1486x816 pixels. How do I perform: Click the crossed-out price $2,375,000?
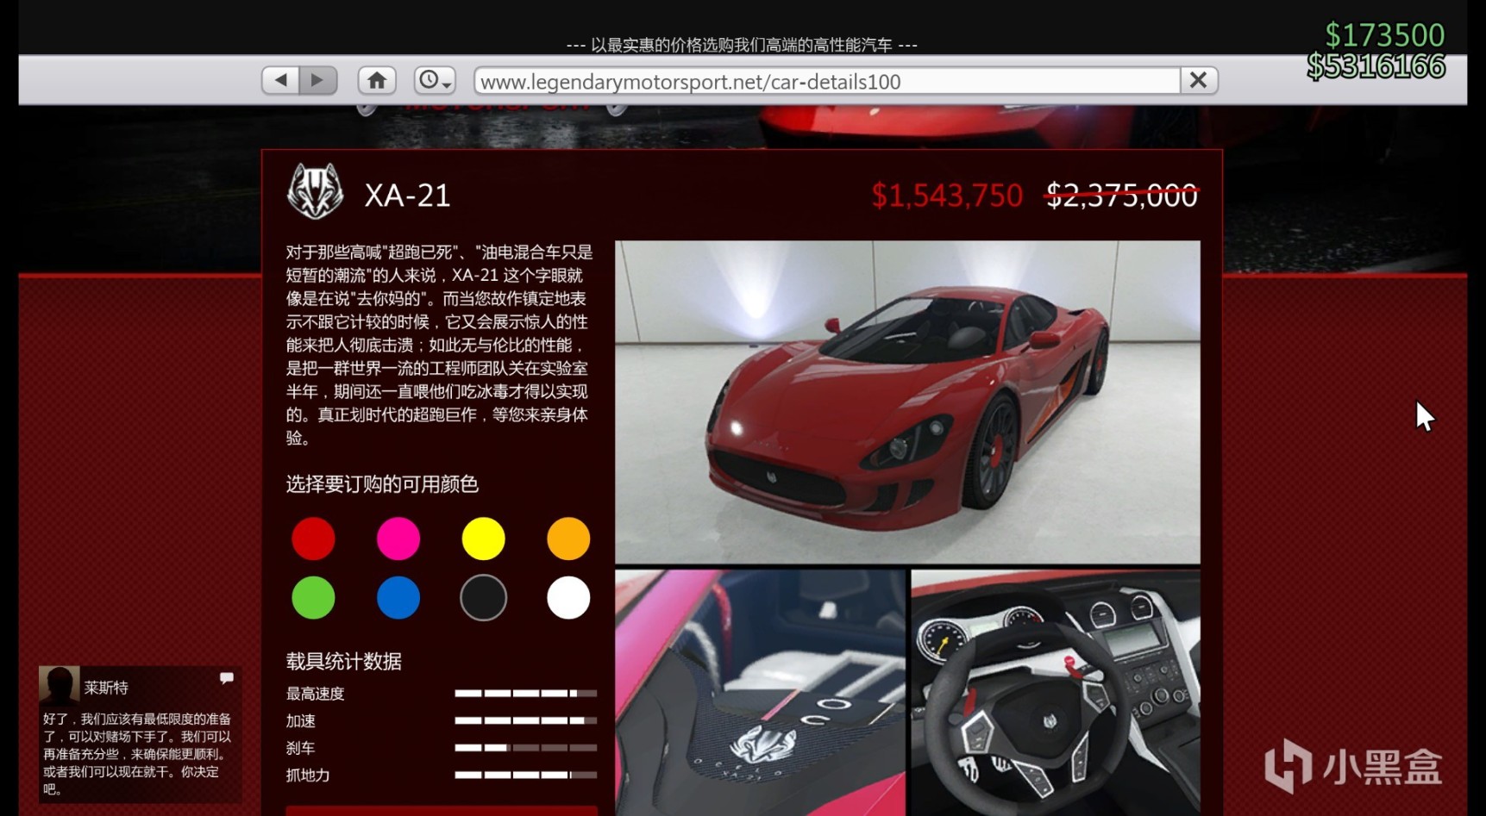[1121, 196]
